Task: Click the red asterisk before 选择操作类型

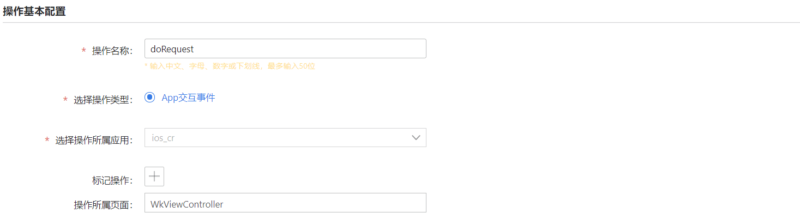Action: pos(65,100)
